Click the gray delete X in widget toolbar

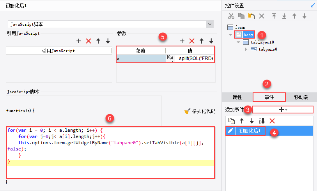tap(262, 16)
